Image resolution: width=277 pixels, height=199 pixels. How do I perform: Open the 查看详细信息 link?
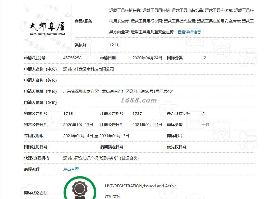tap(189, 32)
